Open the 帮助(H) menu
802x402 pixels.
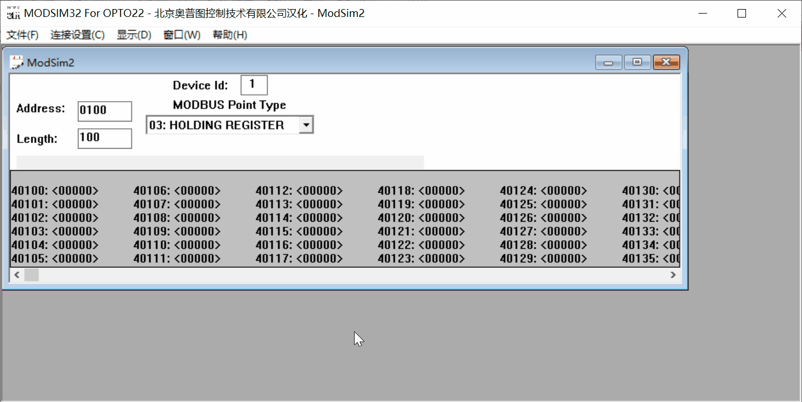pos(230,34)
